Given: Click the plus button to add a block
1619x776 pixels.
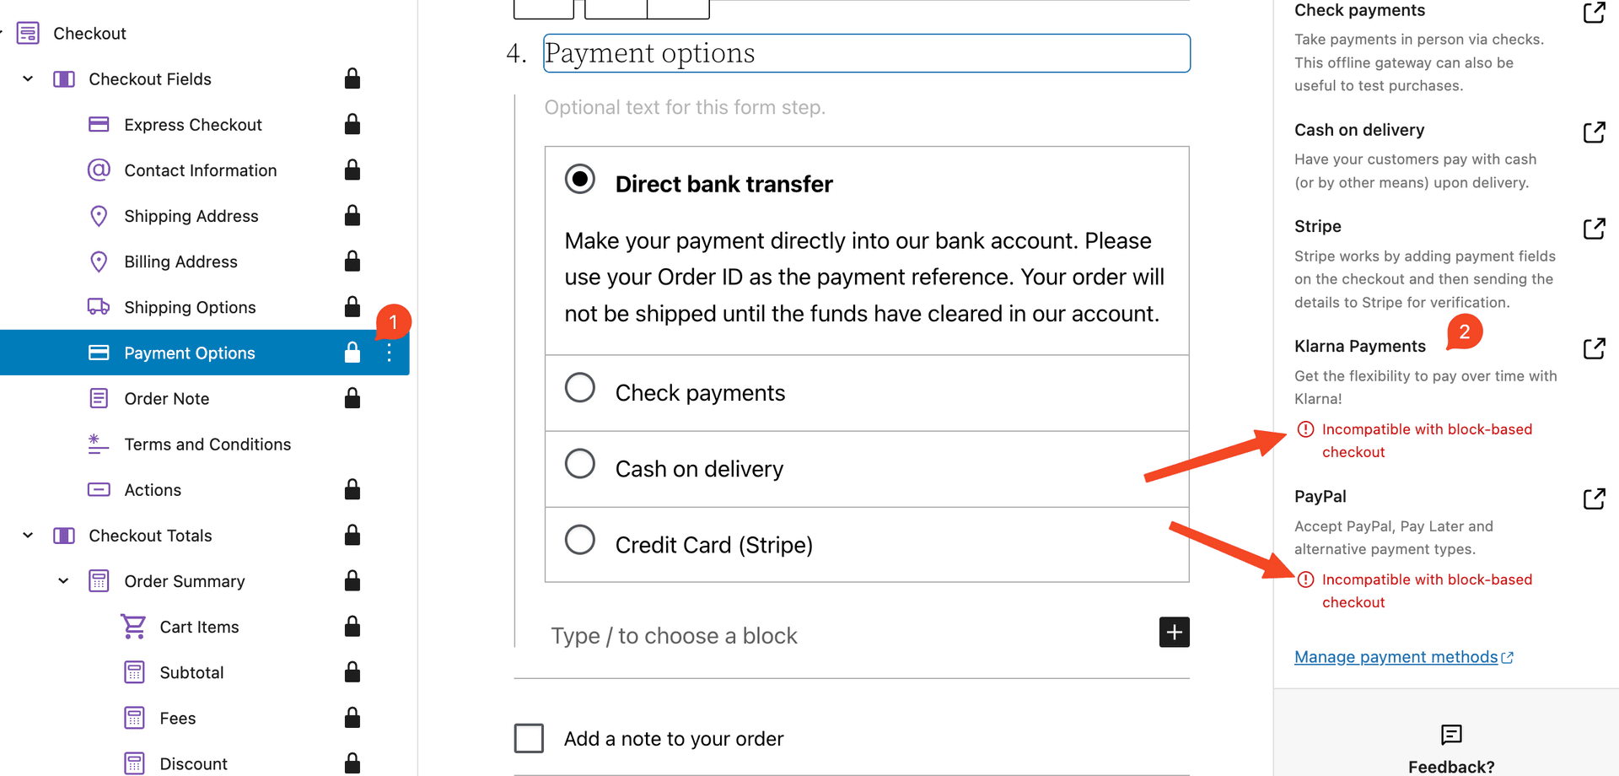Looking at the screenshot, I should point(1174,632).
